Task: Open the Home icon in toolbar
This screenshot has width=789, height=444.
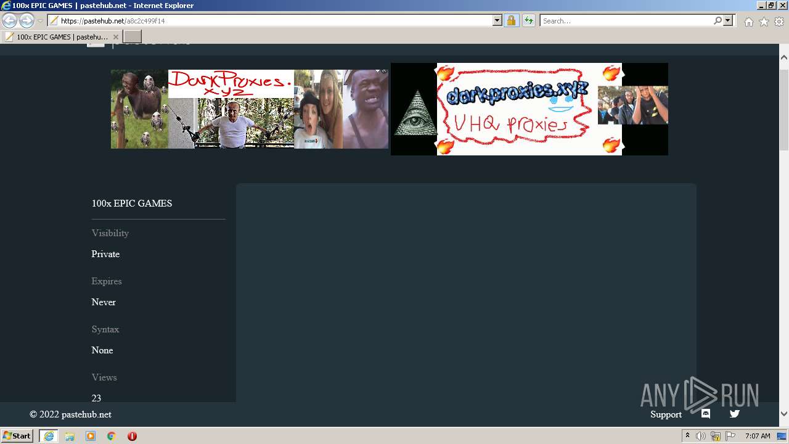Action: [748, 22]
